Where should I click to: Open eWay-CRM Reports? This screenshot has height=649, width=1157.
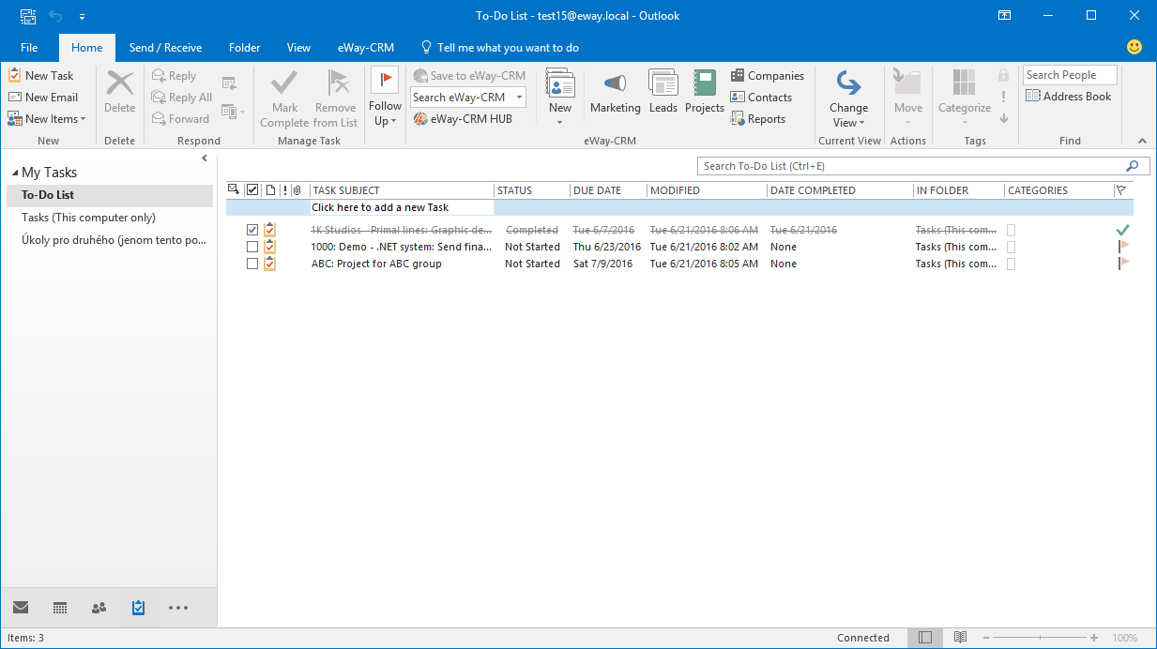tap(758, 119)
